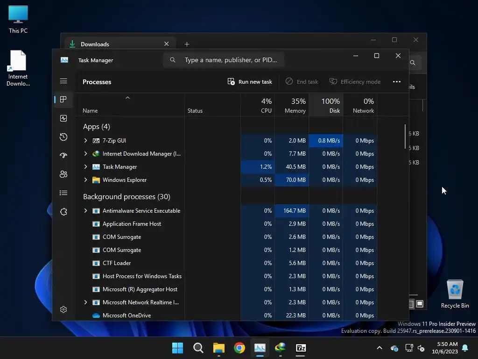Sort by Memory column header
The width and height of the screenshot is (478, 359).
click(x=292, y=105)
